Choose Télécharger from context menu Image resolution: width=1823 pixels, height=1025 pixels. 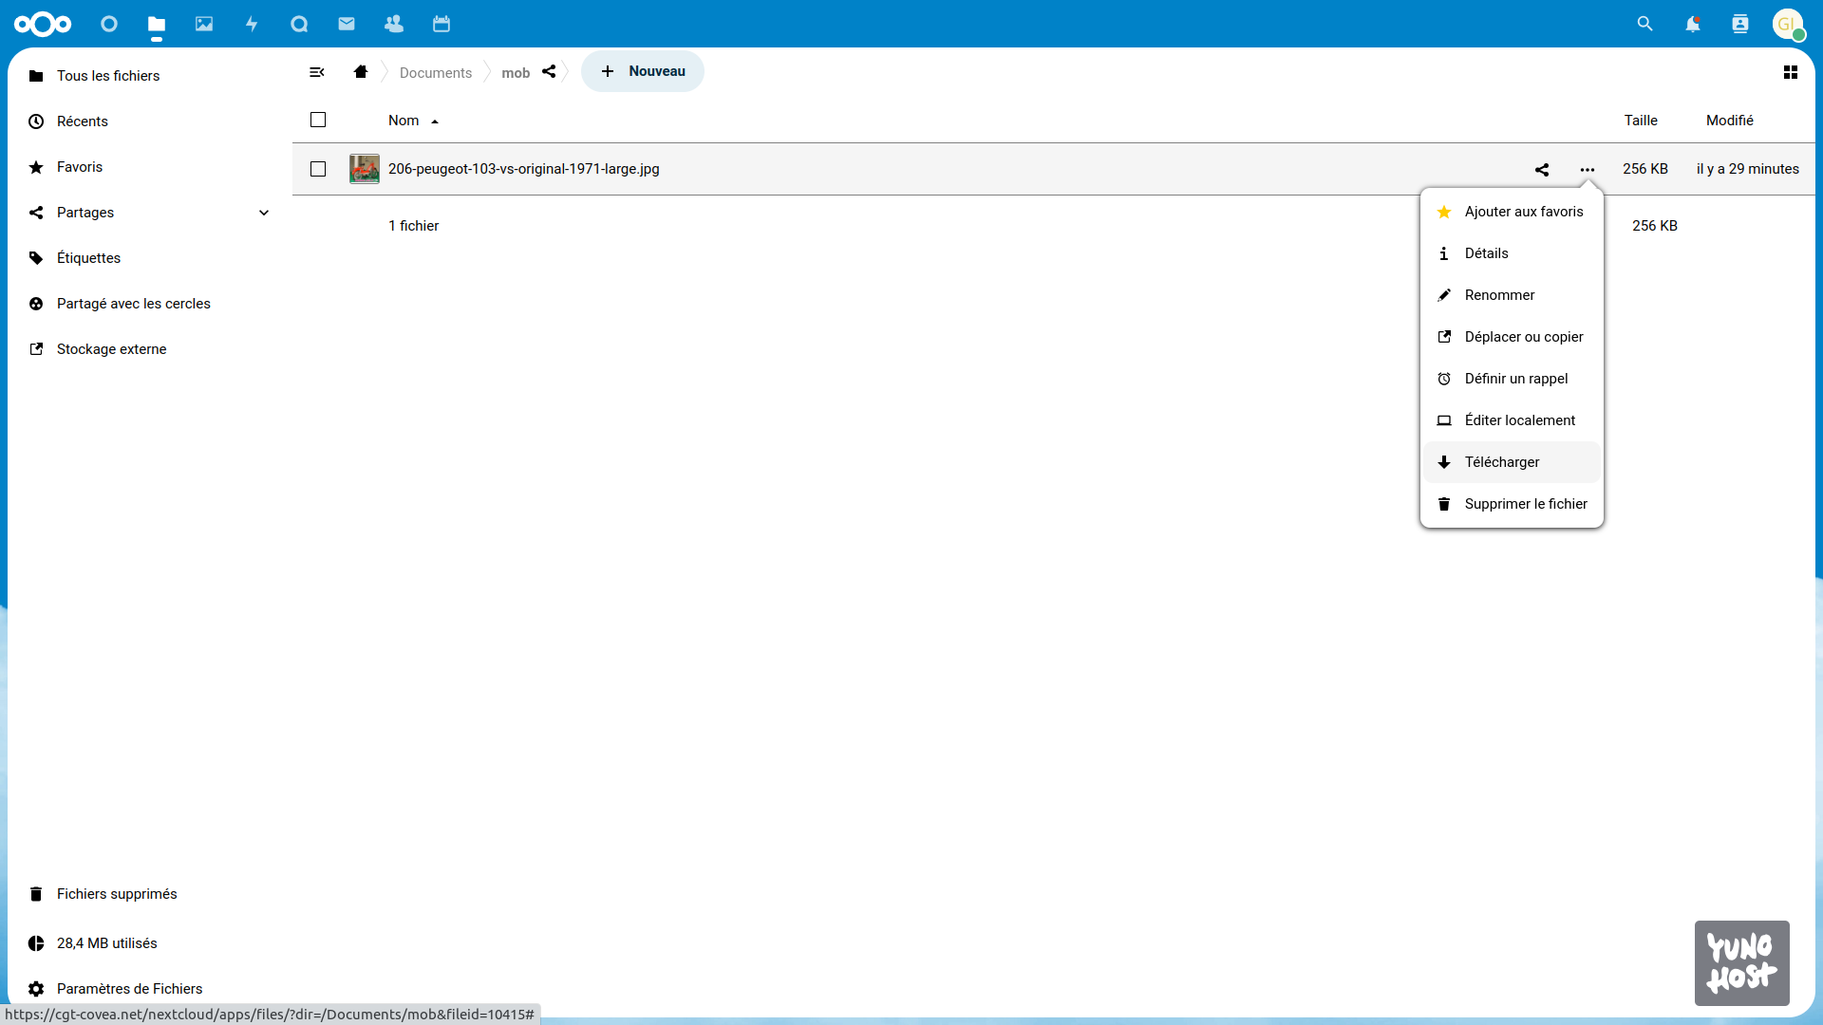[1502, 462]
